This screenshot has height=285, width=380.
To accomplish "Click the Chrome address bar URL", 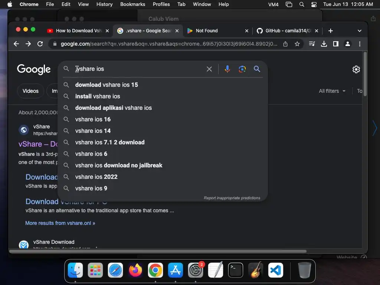I will [169, 44].
